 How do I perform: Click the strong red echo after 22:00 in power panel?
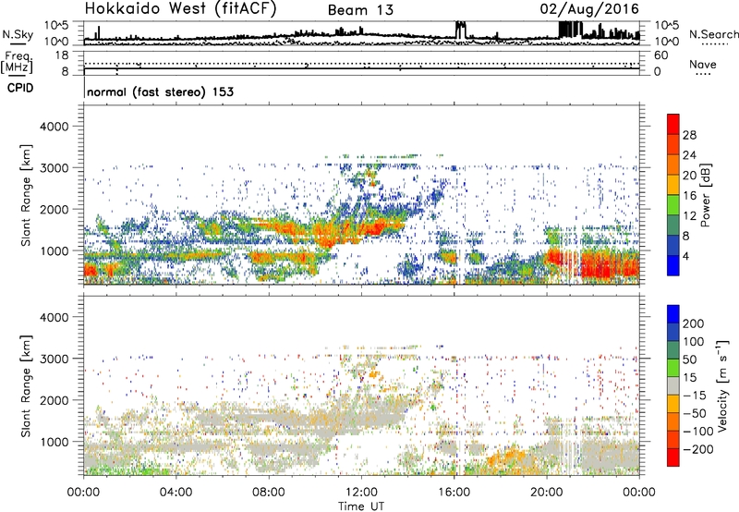(x=610, y=265)
